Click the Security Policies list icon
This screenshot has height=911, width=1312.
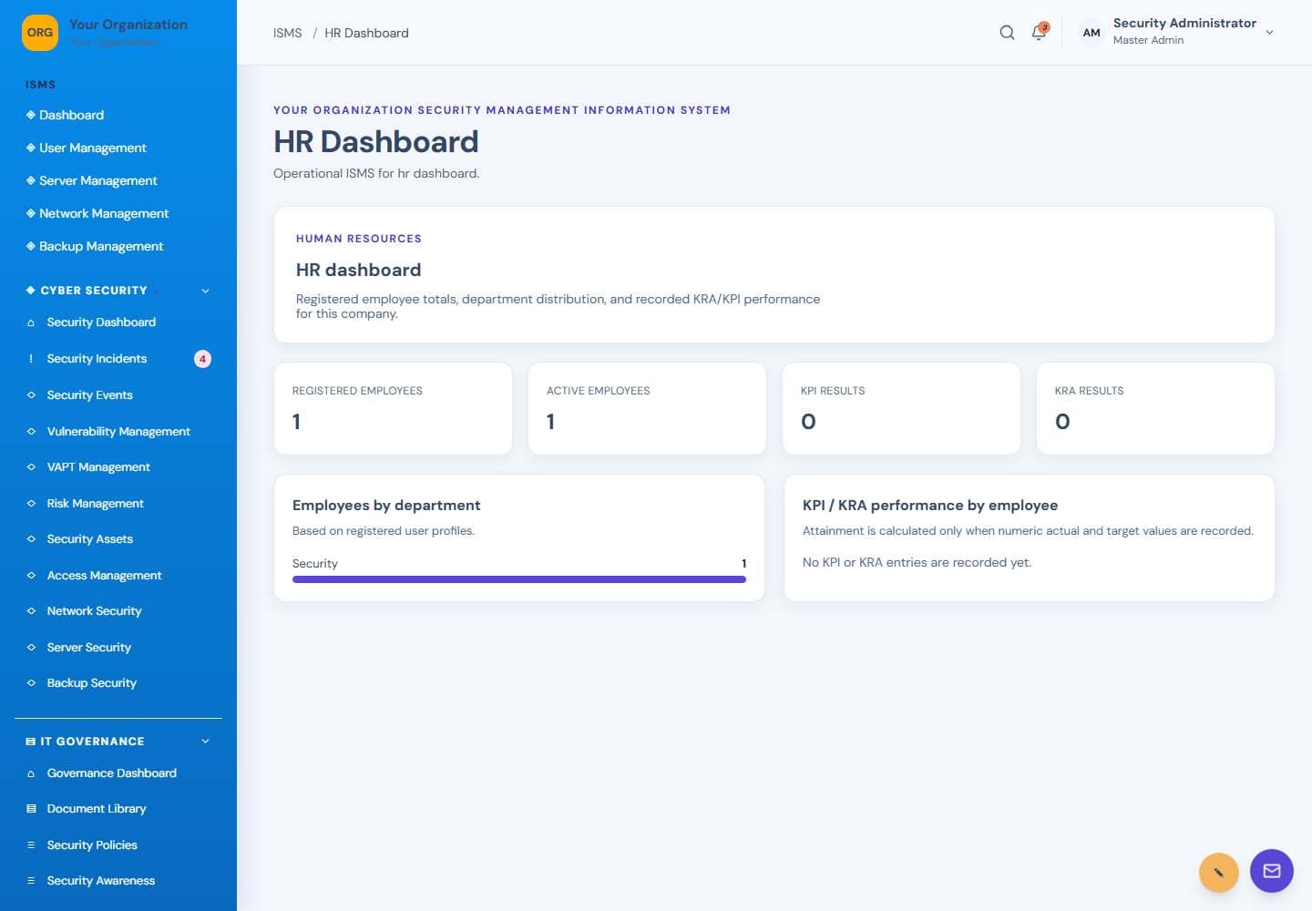(31, 845)
